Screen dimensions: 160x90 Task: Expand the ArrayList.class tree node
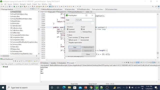click(9, 12)
